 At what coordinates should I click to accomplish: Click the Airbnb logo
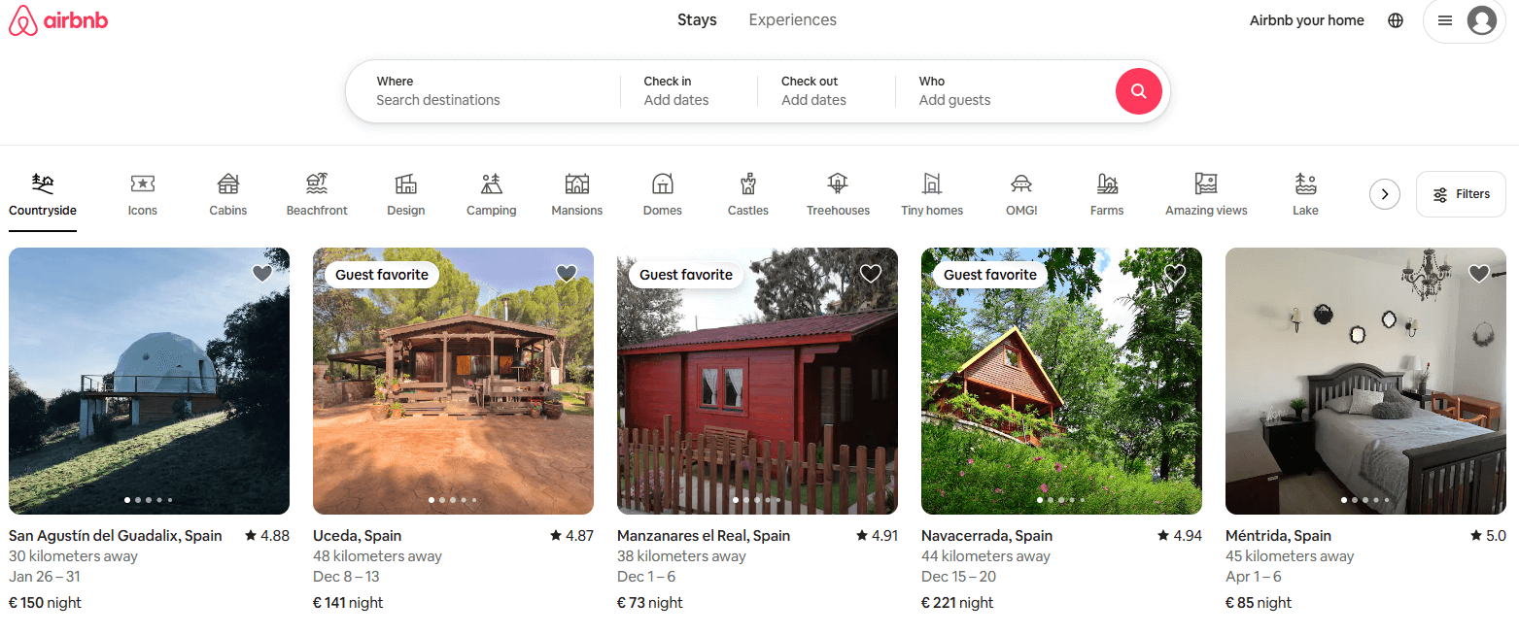pos(58,19)
